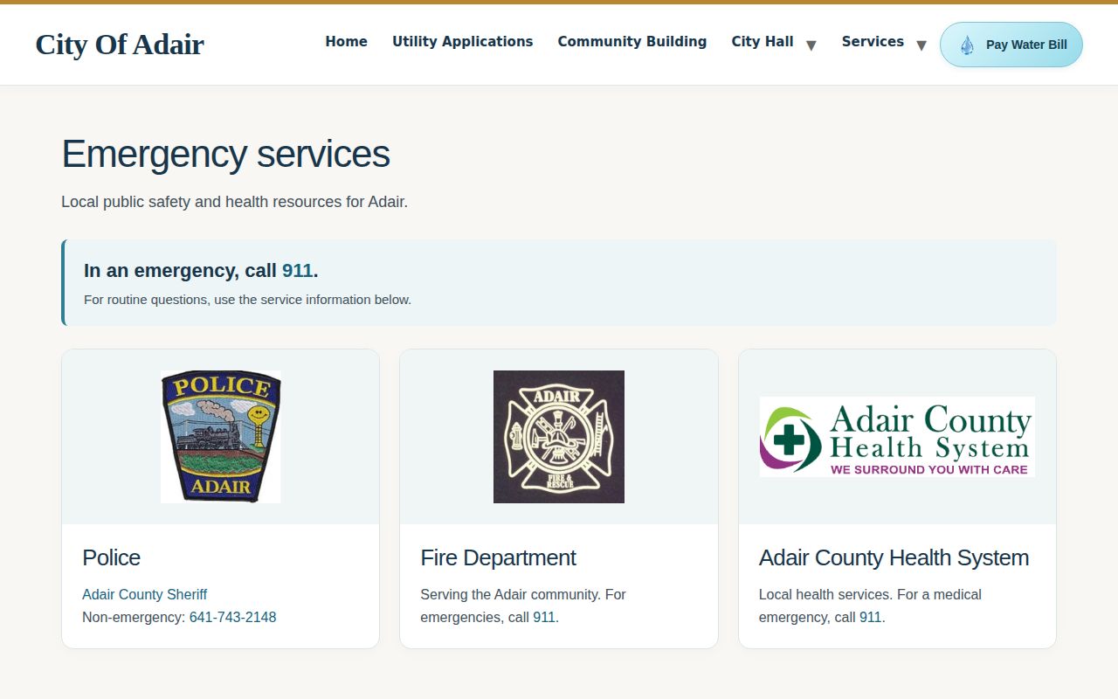Open the Adair Fire & Rescue emblem
Viewport: 1118px width, 699px height.
[559, 437]
